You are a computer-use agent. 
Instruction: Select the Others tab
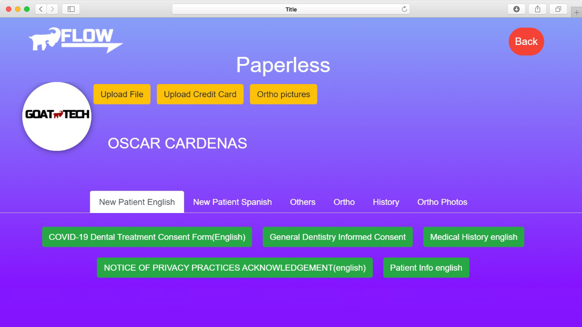[x=302, y=202]
